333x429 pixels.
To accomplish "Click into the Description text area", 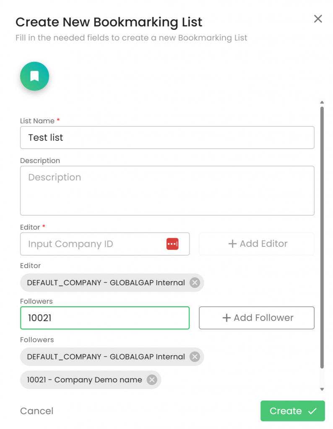I will click(167, 191).
